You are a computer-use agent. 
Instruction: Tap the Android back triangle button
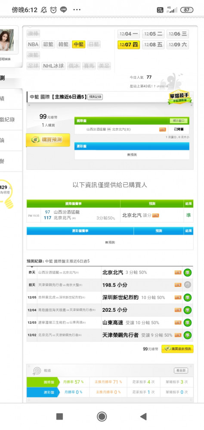[x=143, y=417]
